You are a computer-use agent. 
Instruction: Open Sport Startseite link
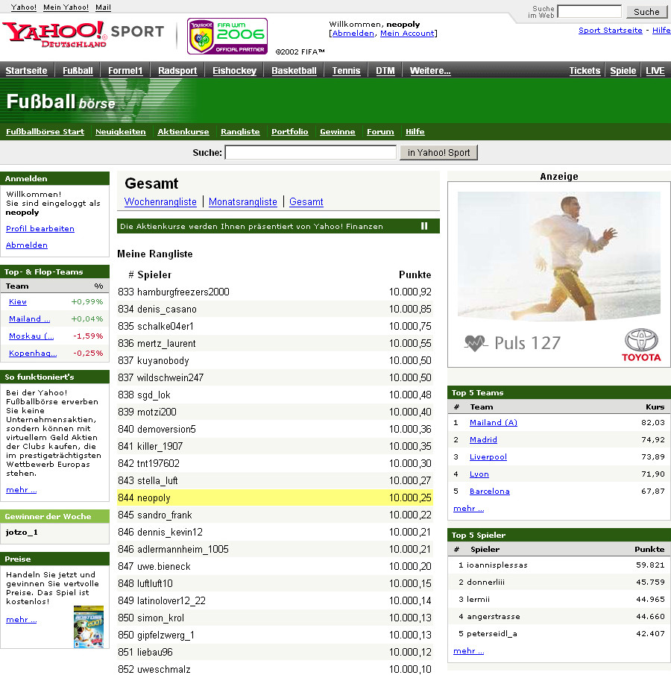pos(610,30)
